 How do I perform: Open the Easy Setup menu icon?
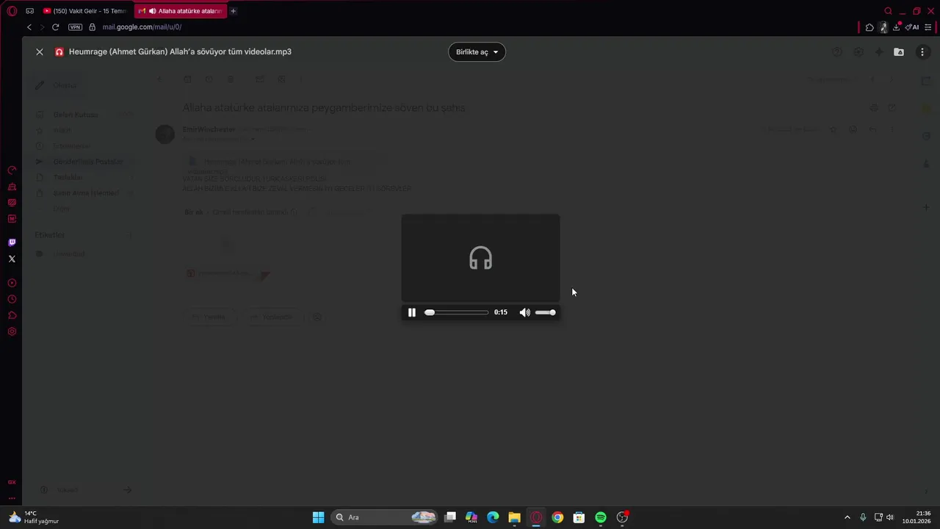[x=928, y=27]
